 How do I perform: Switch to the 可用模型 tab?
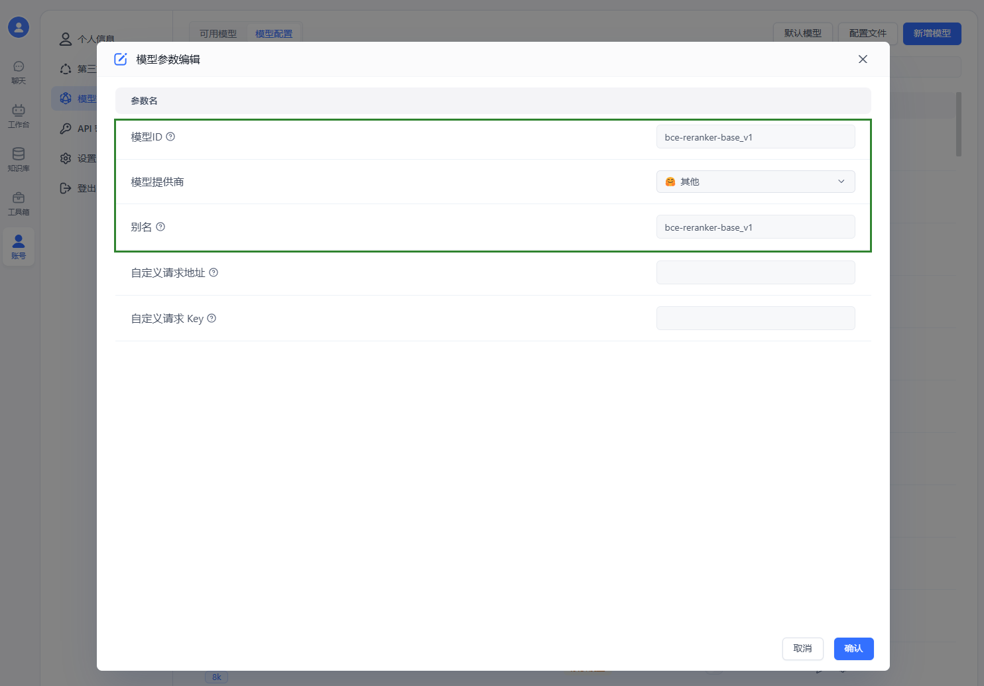click(x=218, y=34)
